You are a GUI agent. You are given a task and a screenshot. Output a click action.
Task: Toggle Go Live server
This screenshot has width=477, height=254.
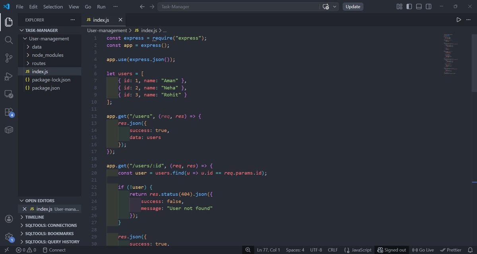pyautogui.click(x=423, y=250)
